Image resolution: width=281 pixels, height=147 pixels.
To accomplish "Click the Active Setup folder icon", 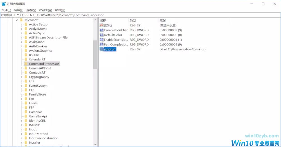I will click(26, 24).
